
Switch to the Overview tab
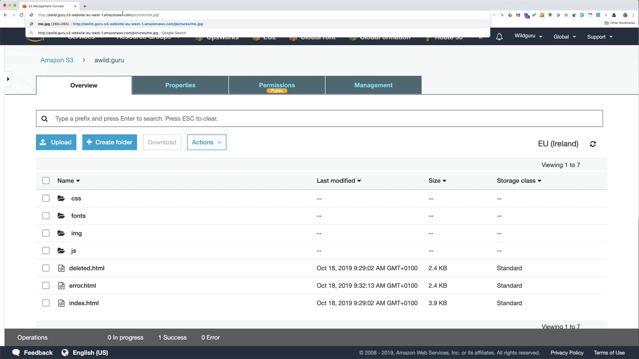tap(84, 85)
